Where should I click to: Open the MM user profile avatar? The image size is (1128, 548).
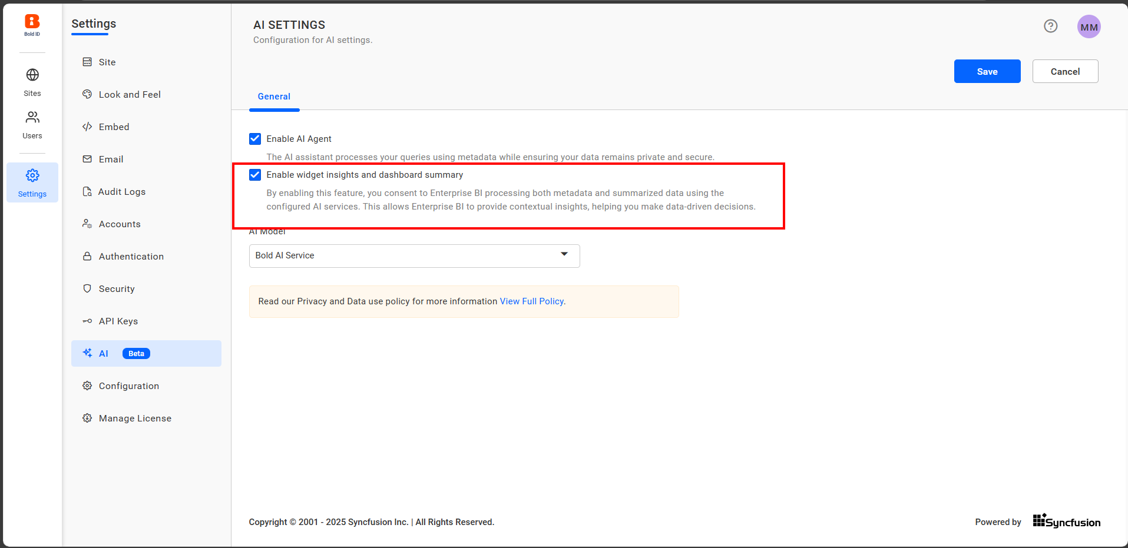coord(1089,27)
